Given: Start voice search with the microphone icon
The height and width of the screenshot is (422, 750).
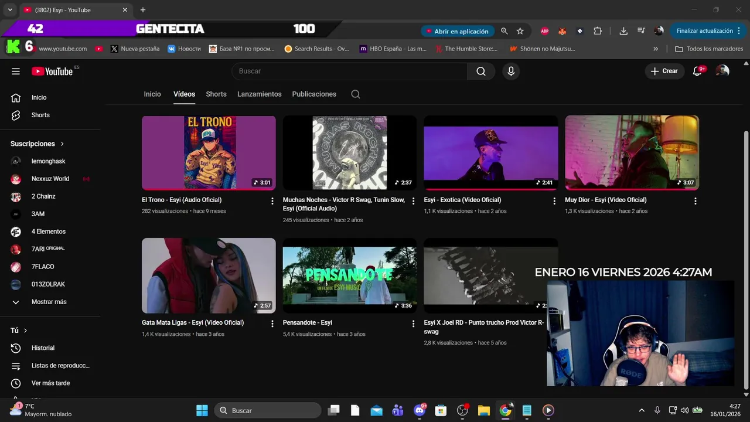Looking at the screenshot, I should [x=511, y=71].
